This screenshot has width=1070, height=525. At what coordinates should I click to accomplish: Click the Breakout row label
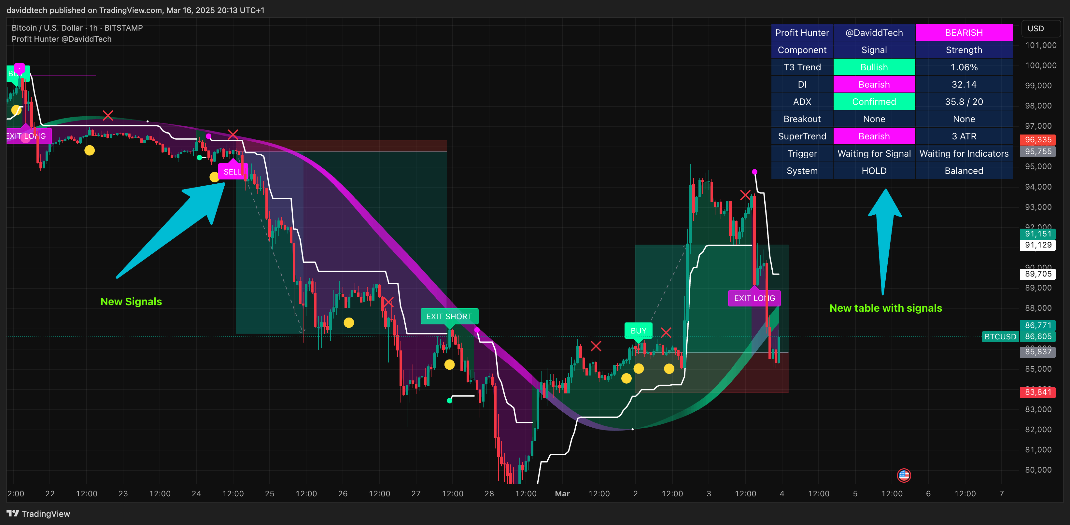[x=802, y=119]
